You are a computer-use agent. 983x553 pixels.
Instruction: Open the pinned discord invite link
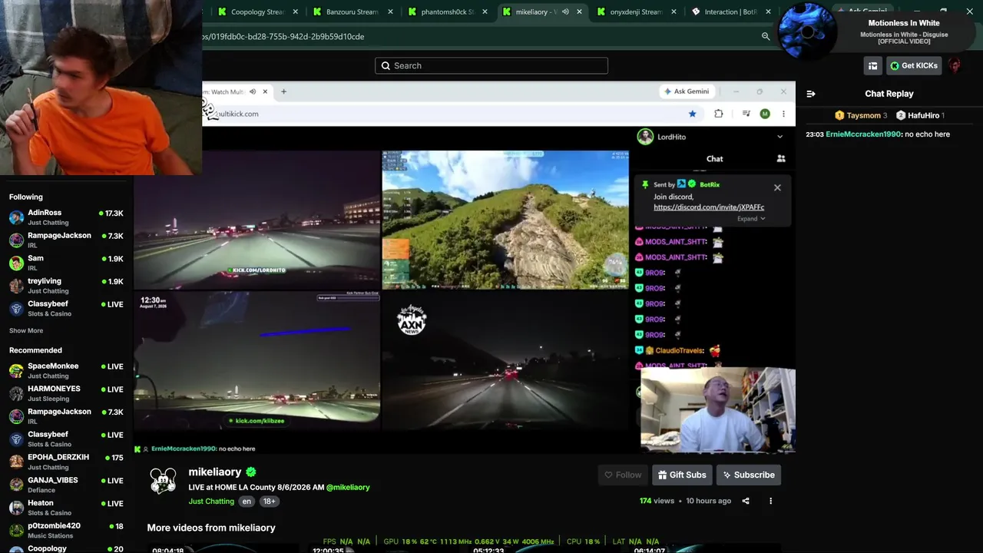[709, 207]
